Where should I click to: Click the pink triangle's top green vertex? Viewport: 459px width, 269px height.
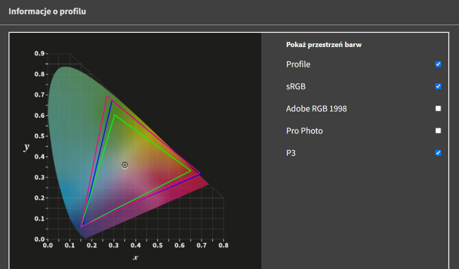pyautogui.click(x=107, y=96)
